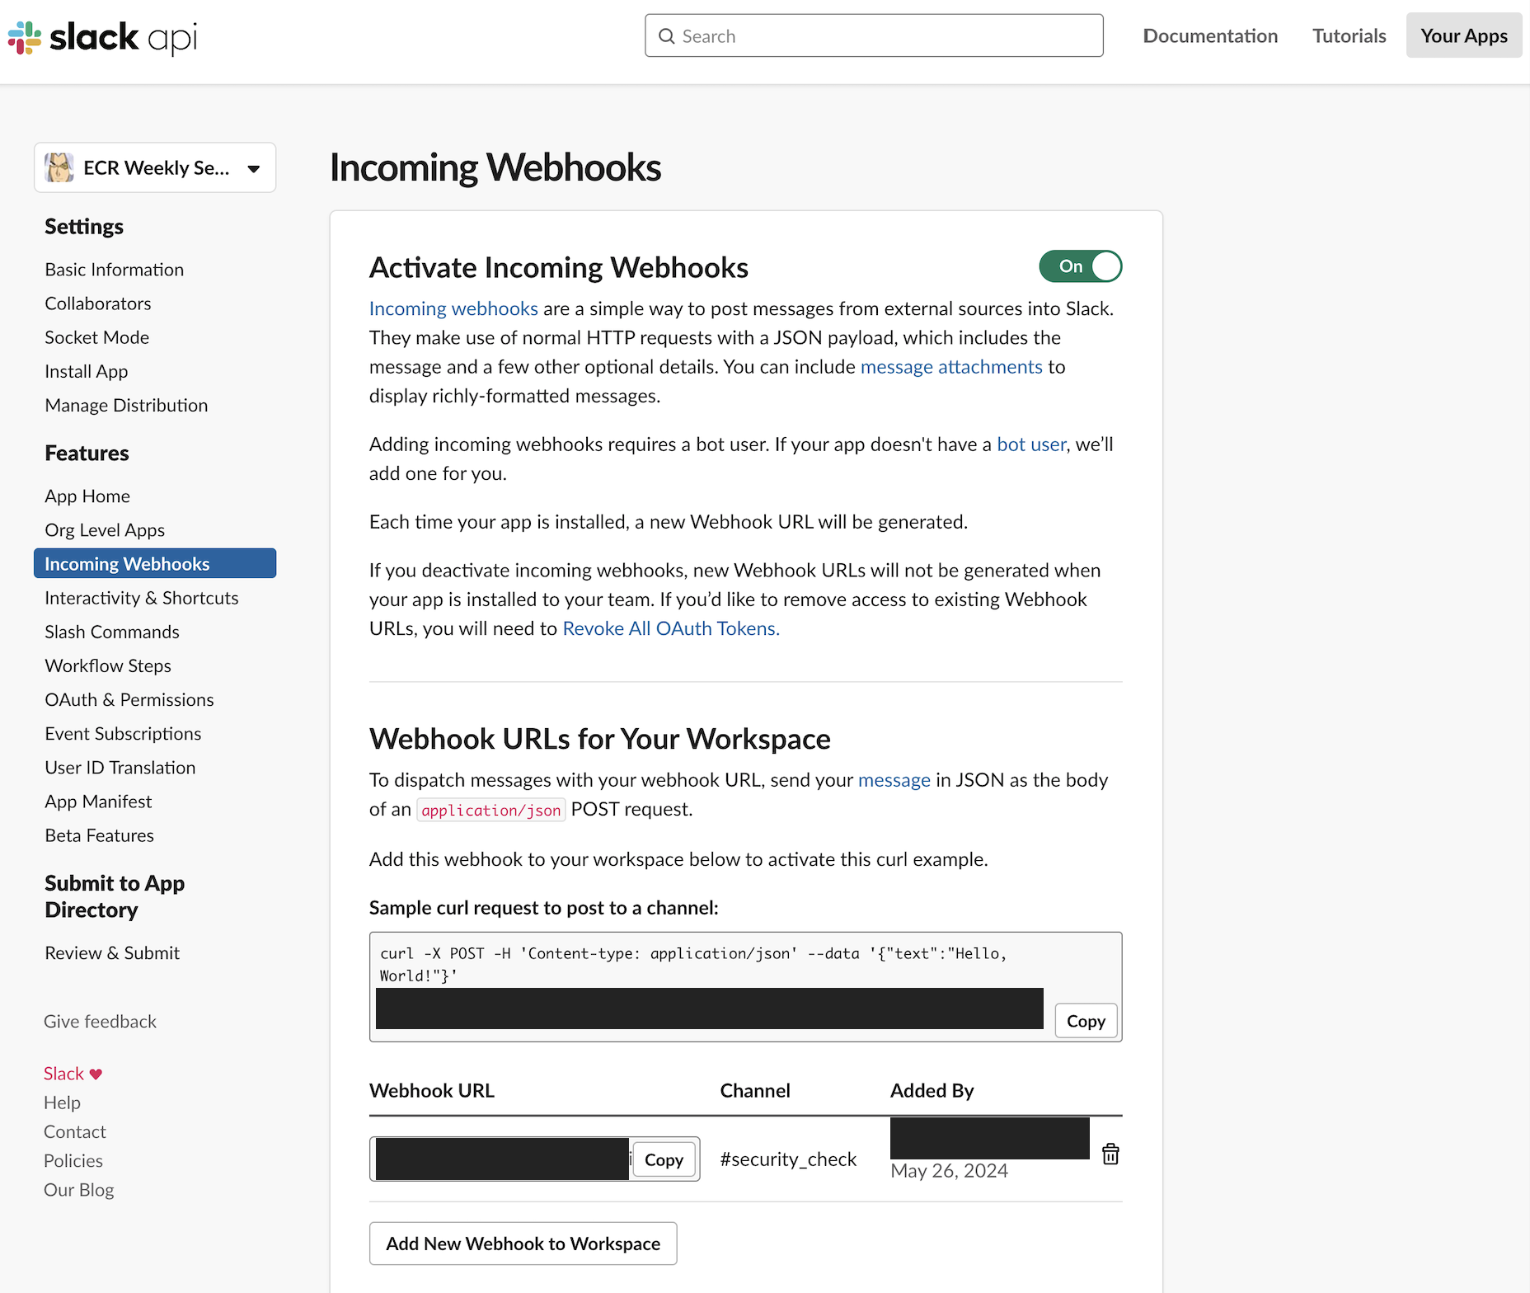Click the application/json code snippet
This screenshot has height=1293, width=1530.
tap(491, 810)
